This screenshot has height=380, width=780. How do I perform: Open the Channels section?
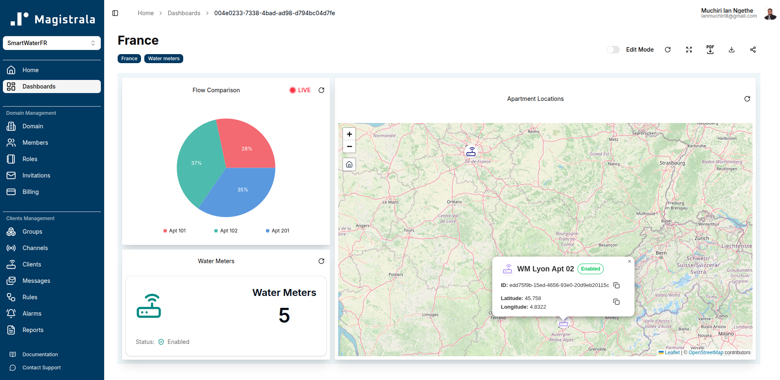point(35,248)
